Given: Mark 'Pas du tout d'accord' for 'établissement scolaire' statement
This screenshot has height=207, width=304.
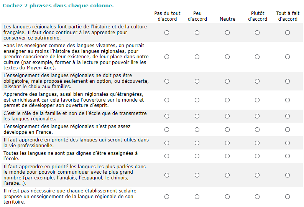Looking at the screenshot, I should click(167, 197).
